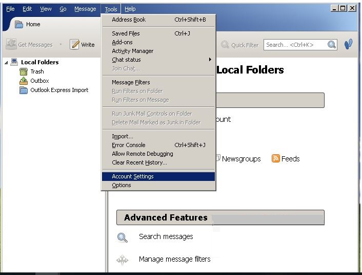Minimize the Thunderbird window
The image size is (362, 275).
point(334,8)
